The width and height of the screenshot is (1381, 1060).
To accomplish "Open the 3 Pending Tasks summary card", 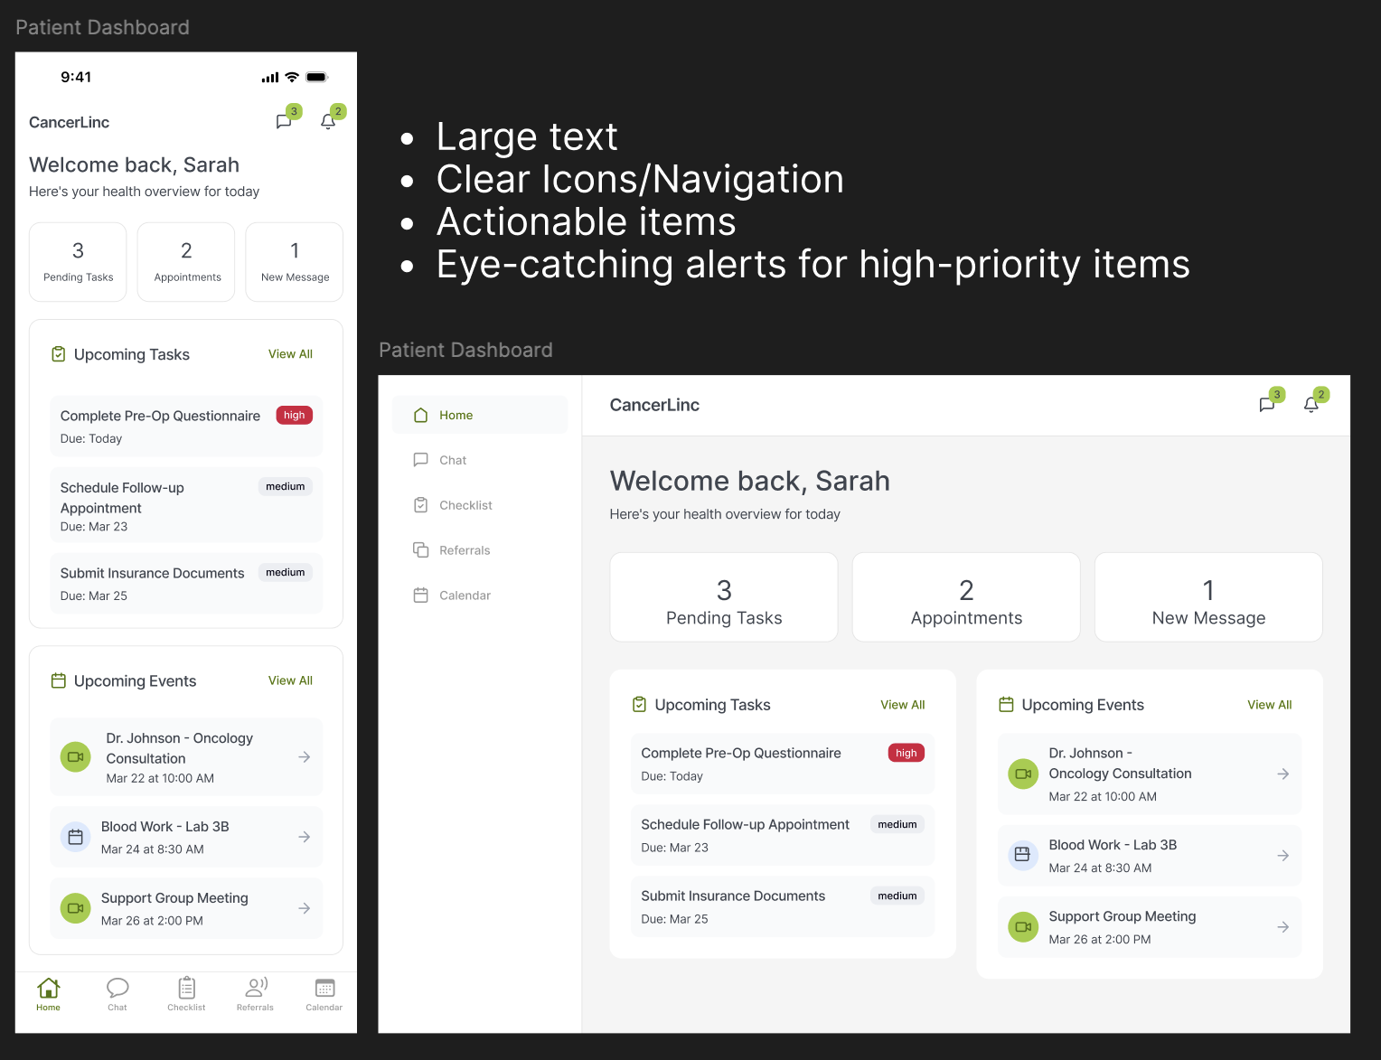I will pos(723,596).
